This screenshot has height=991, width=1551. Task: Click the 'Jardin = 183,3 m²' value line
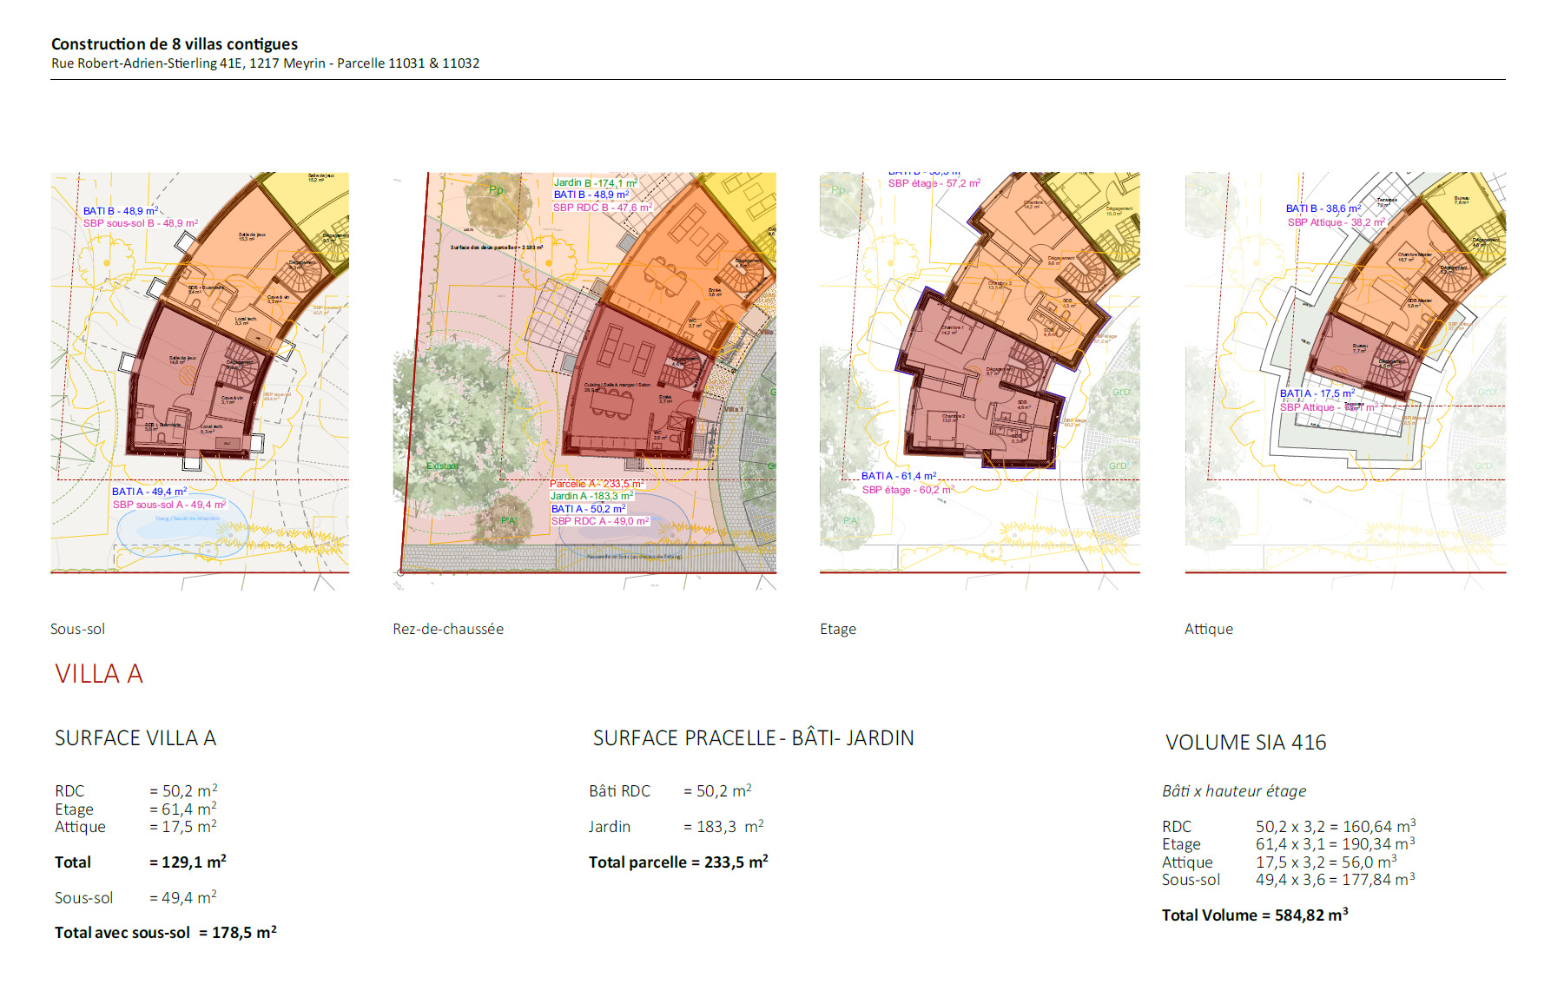tap(676, 827)
